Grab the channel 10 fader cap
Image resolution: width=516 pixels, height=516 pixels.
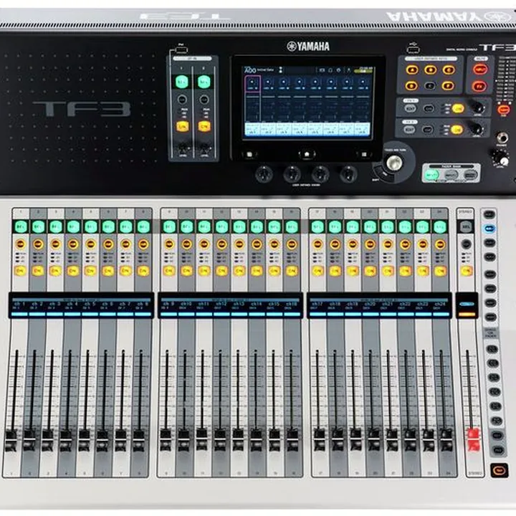tap(183, 441)
